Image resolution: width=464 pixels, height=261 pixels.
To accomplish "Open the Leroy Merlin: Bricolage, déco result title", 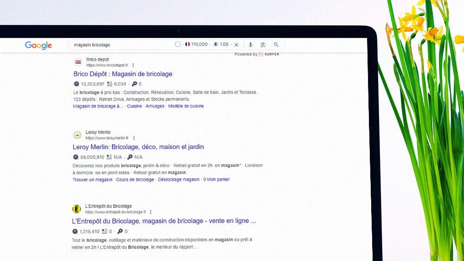I will [138, 147].
